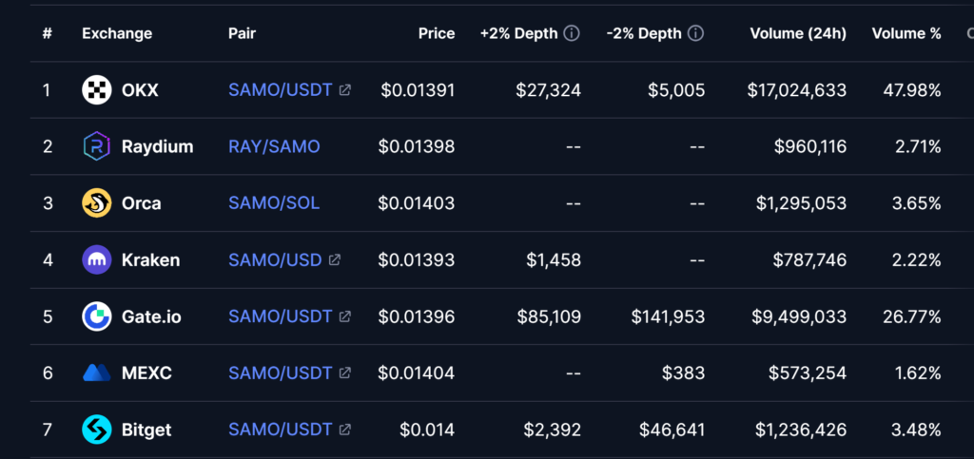
Task: Click the +2% Depth info icon
Action: [x=572, y=33]
